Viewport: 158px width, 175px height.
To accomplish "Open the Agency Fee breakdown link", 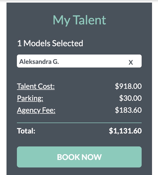I will [x=36, y=110].
